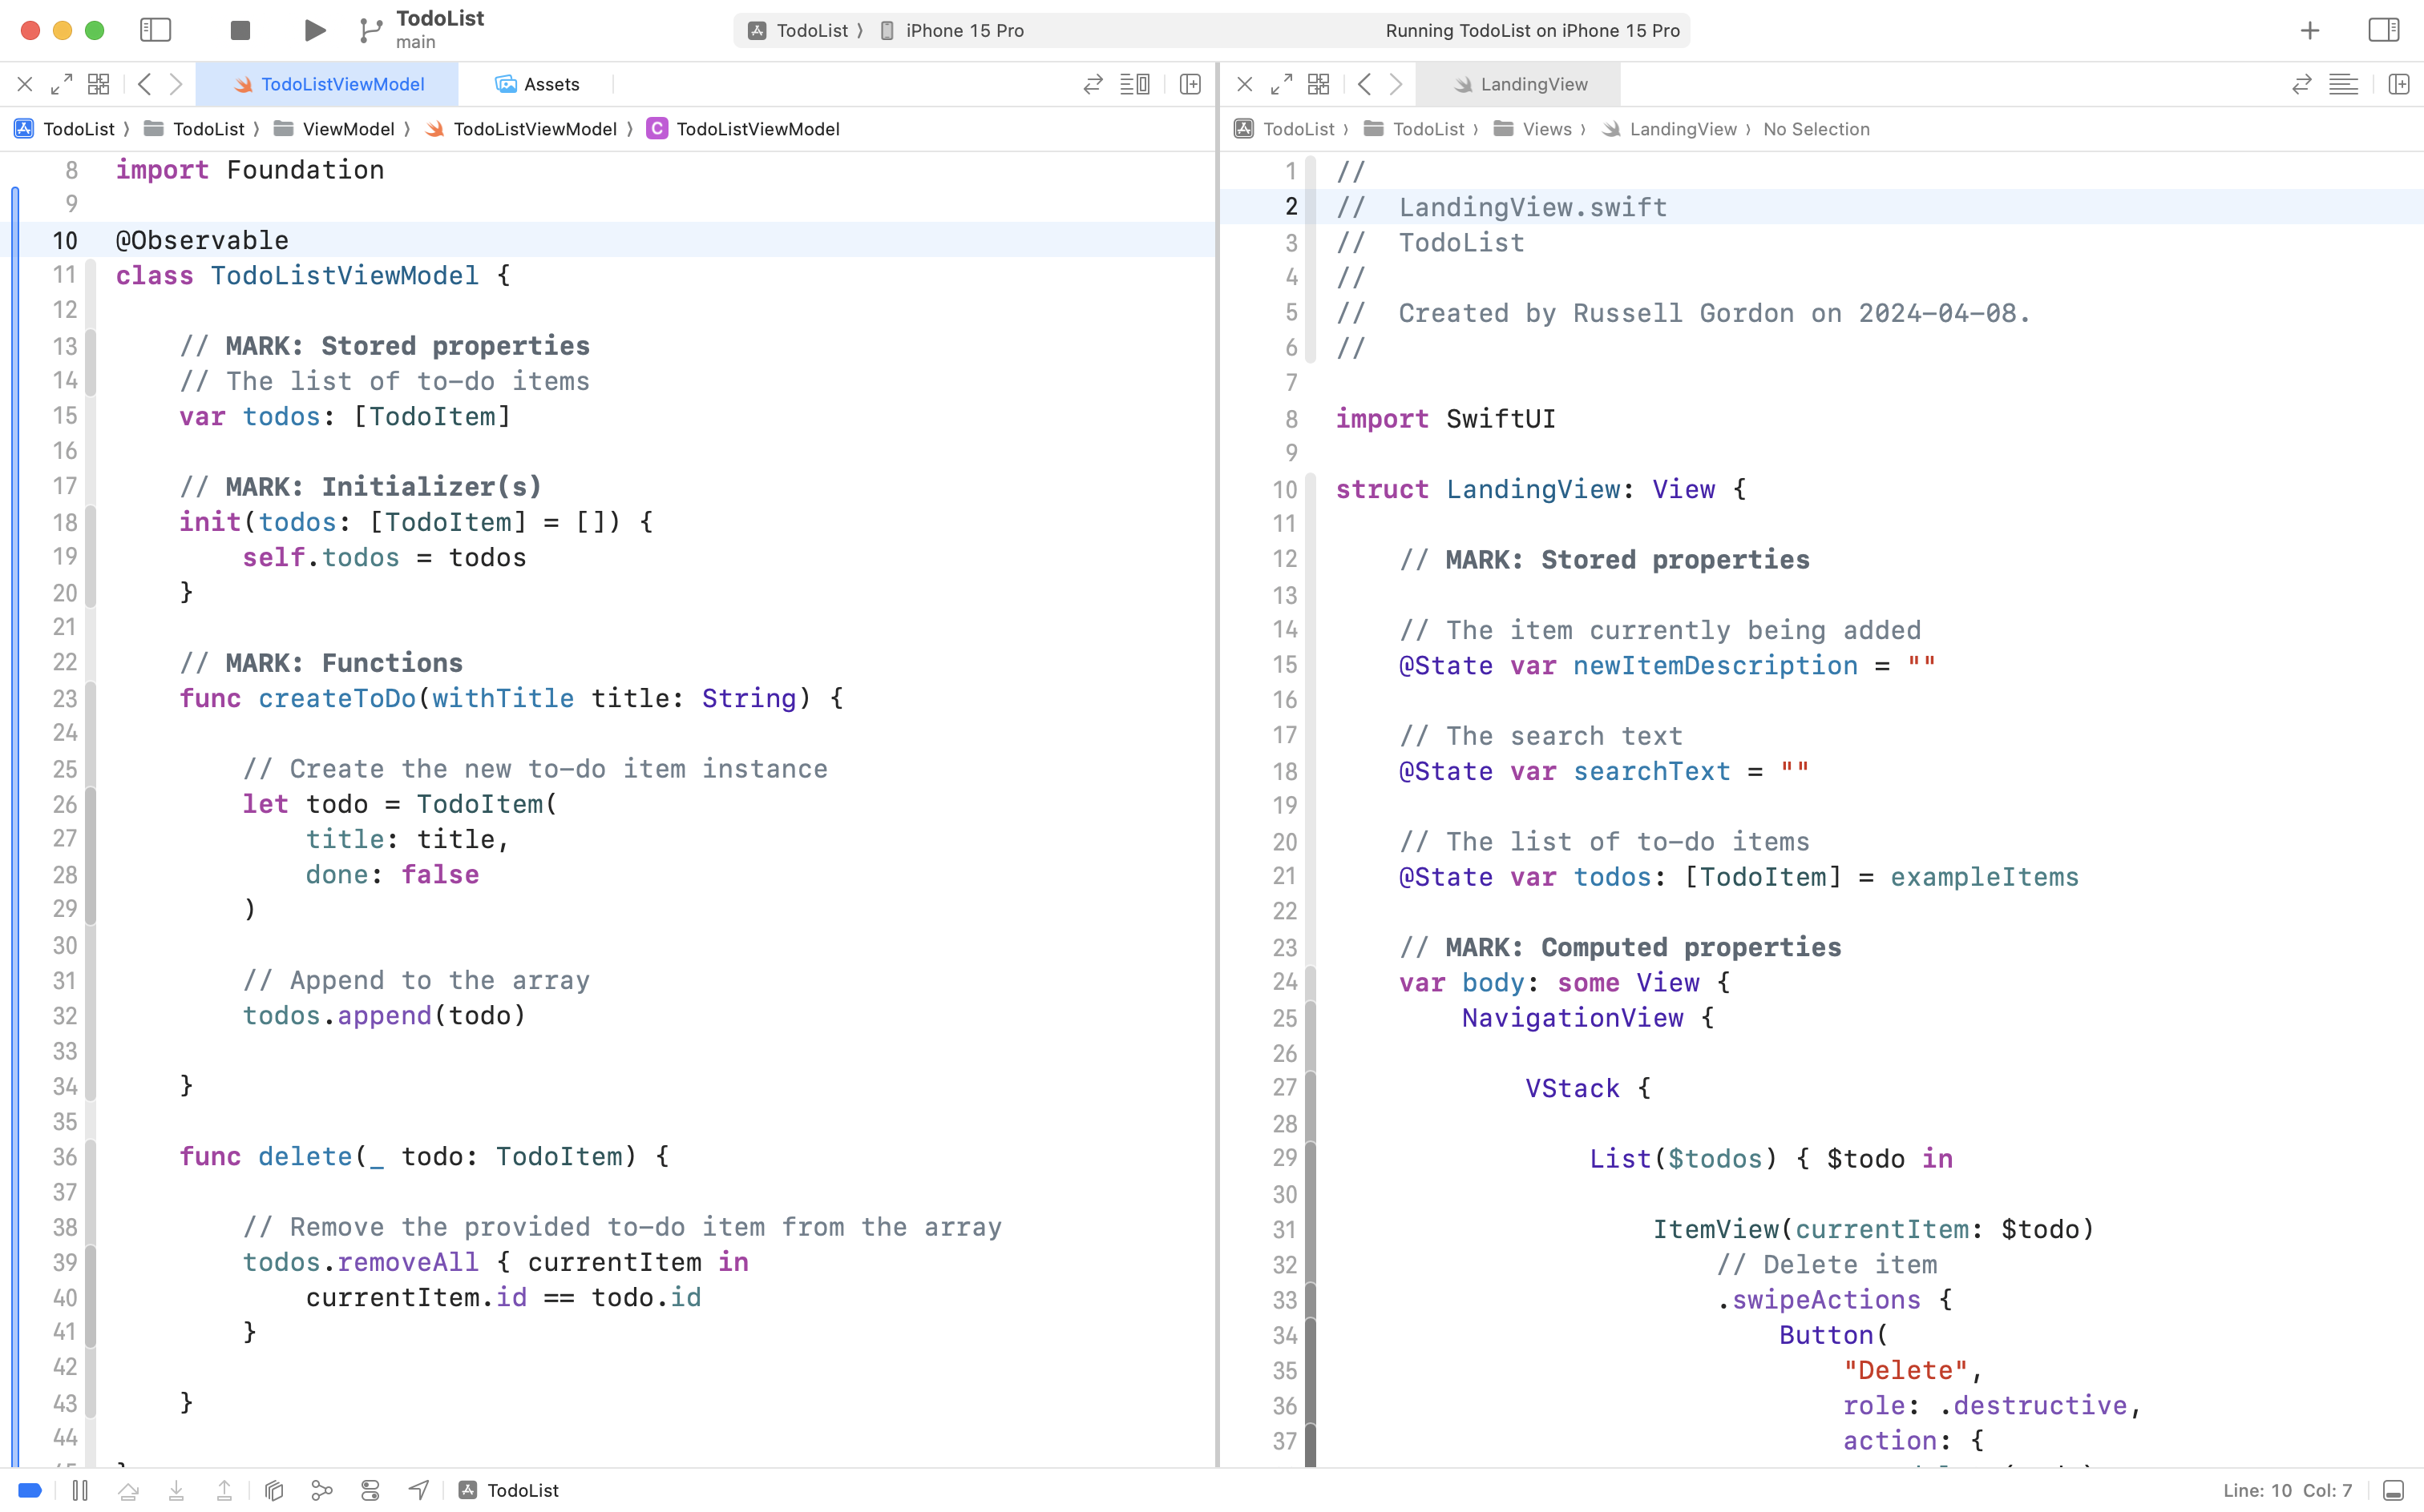Click the Add Editor button in right pane
Viewport: 2424px width, 1512px height.
click(2400, 84)
